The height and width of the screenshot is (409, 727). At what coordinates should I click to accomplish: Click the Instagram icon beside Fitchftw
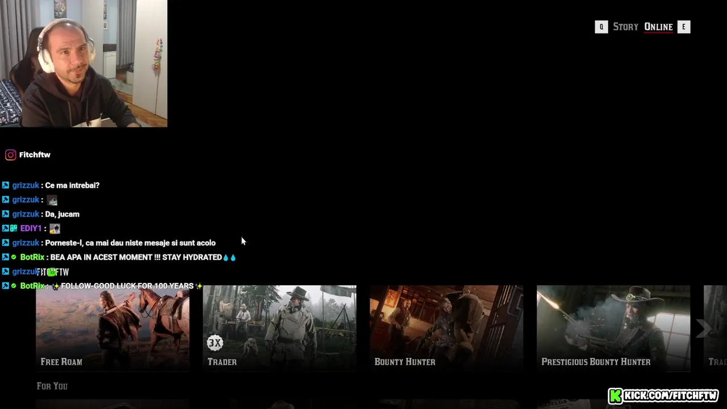tap(10, 155)
